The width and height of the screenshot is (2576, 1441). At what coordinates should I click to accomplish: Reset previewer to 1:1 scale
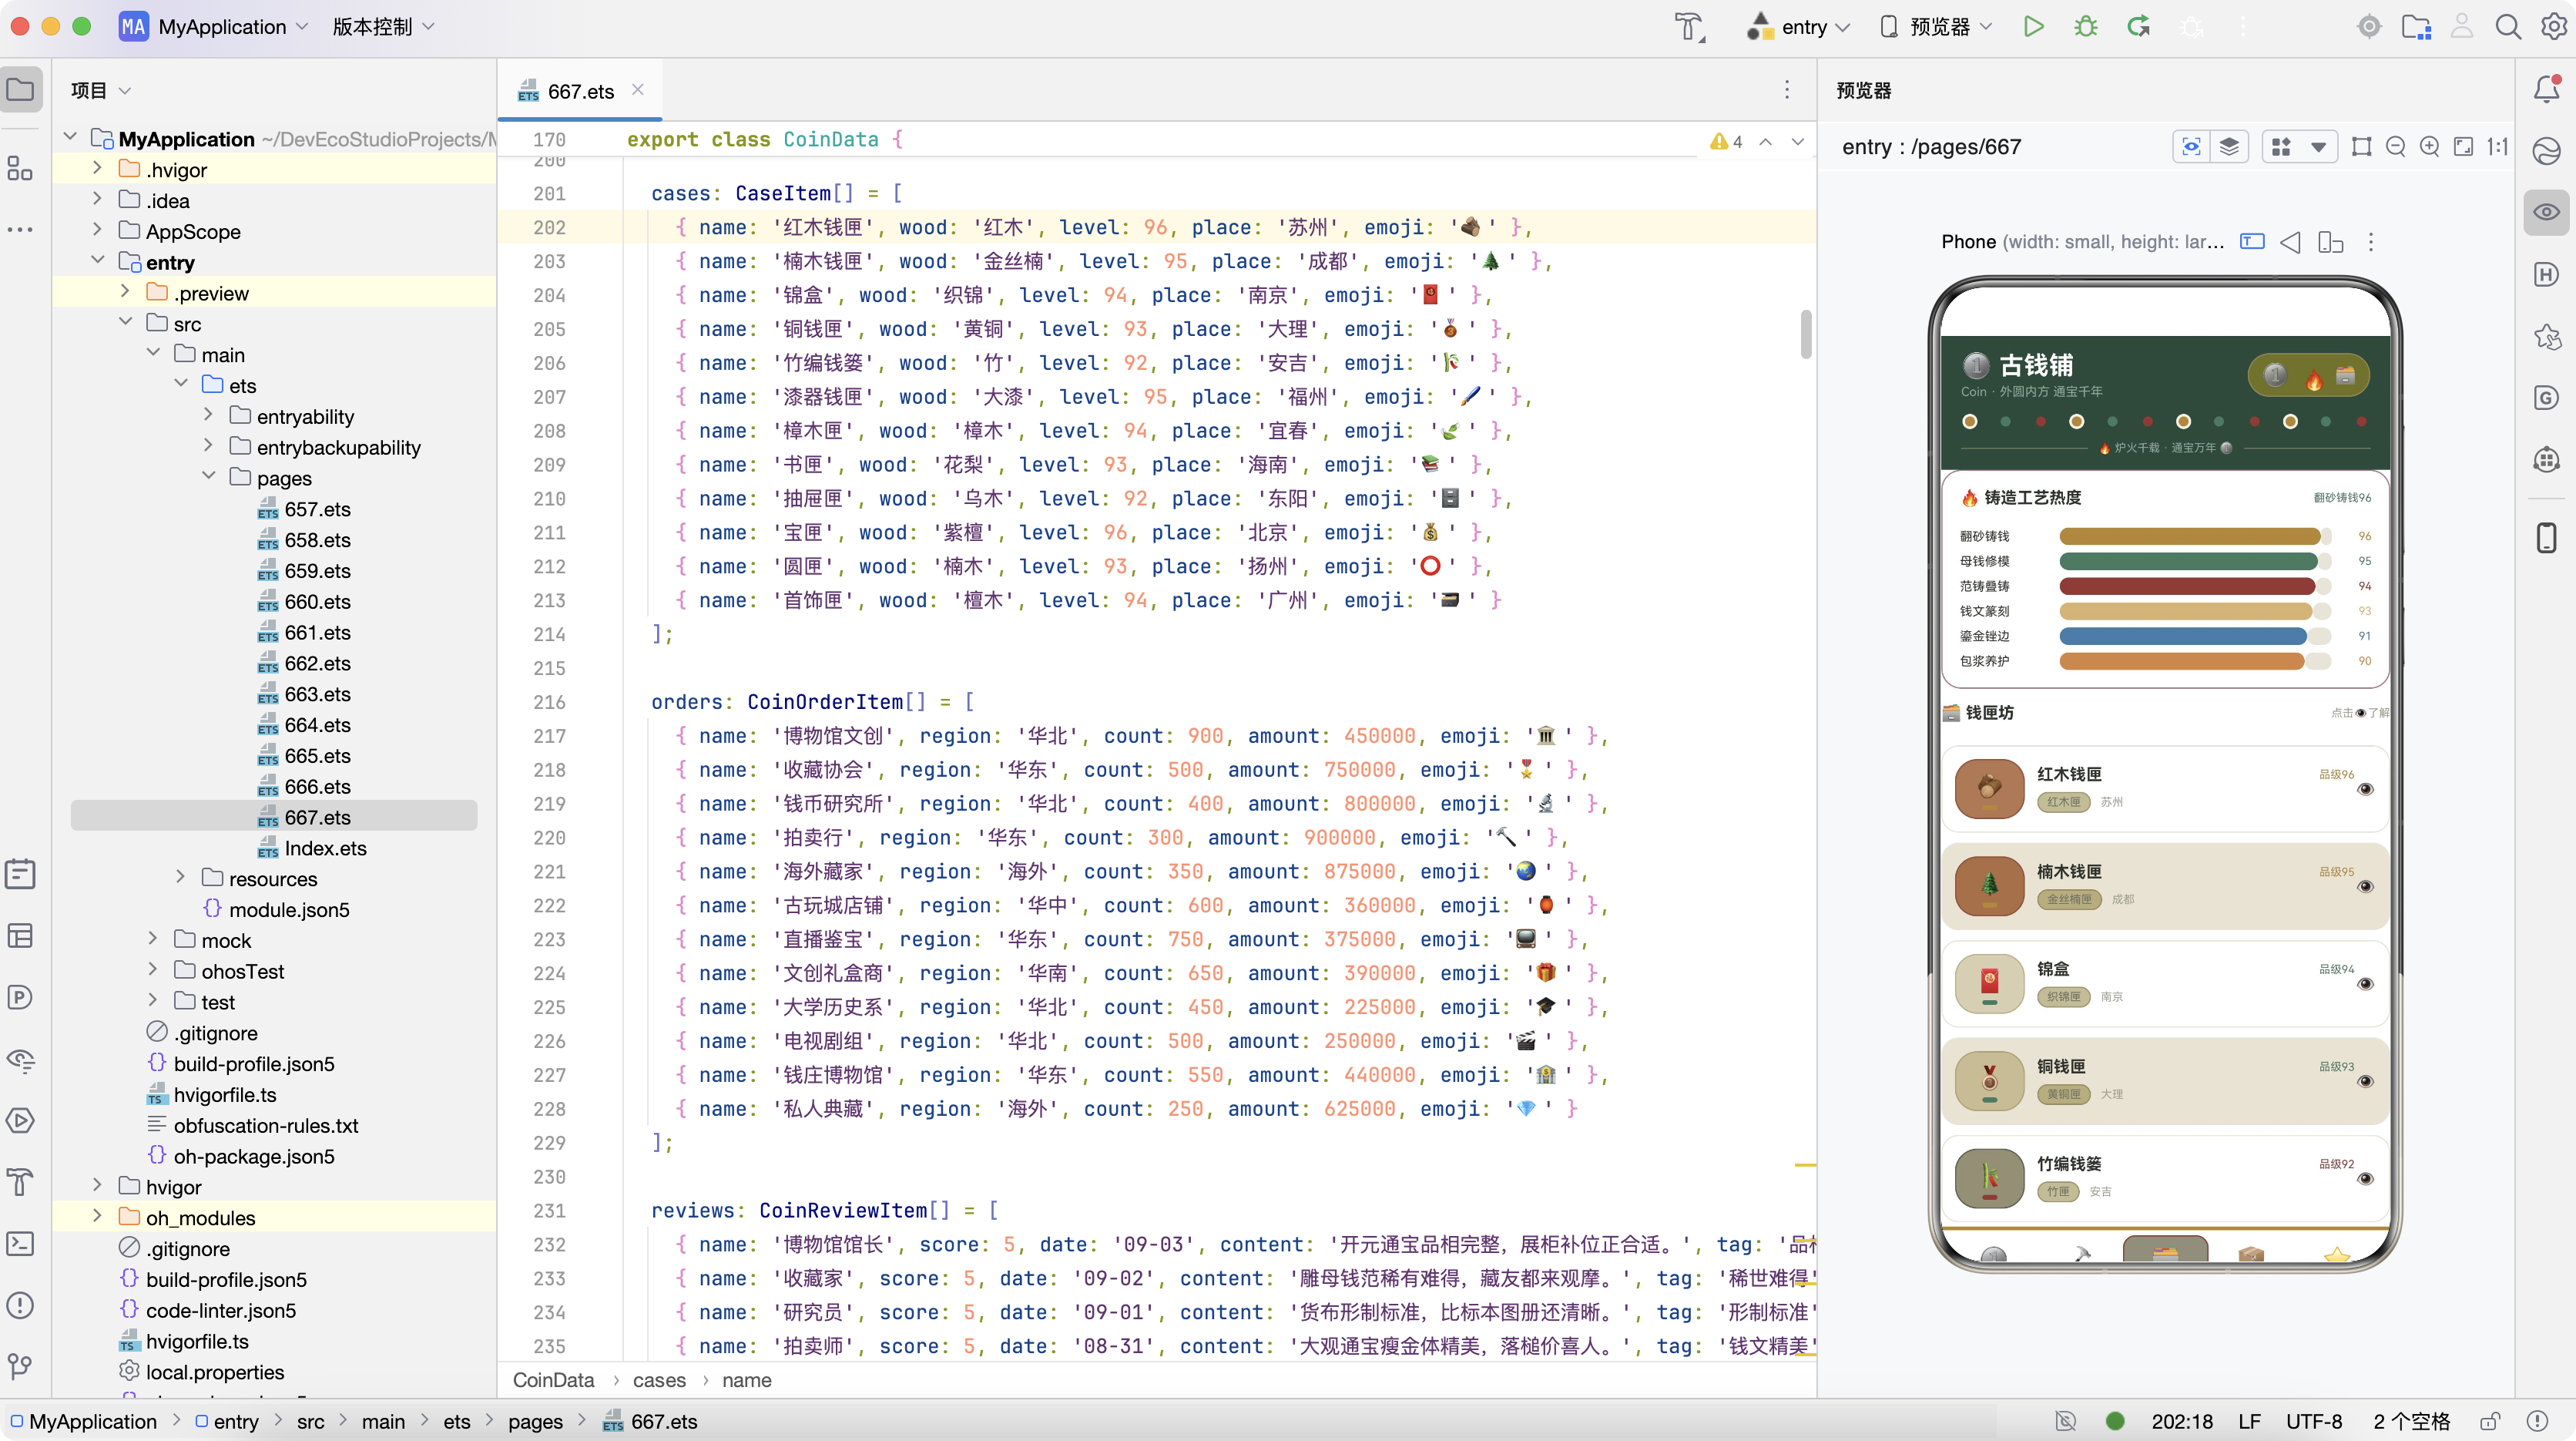2498,147
